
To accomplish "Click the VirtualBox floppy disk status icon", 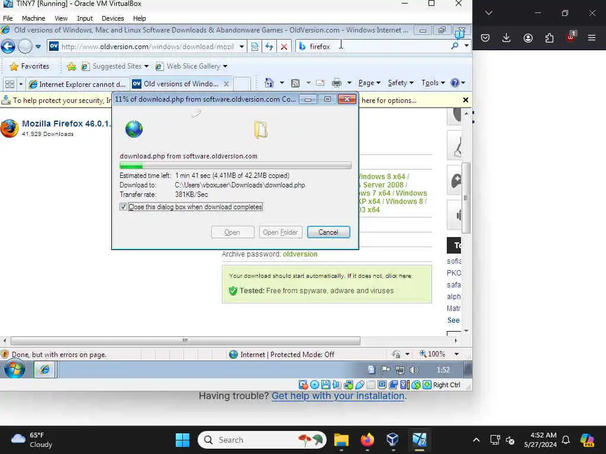I will point(325,384).
